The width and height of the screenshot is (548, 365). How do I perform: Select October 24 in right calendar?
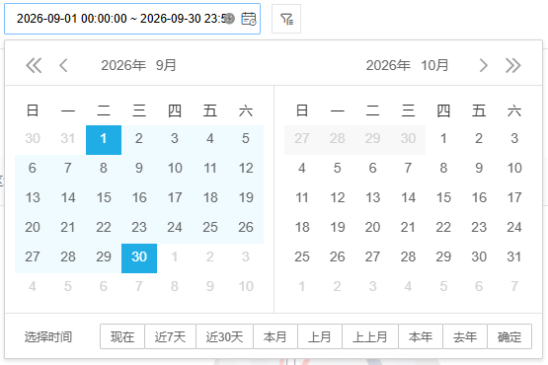click(514, 227)
